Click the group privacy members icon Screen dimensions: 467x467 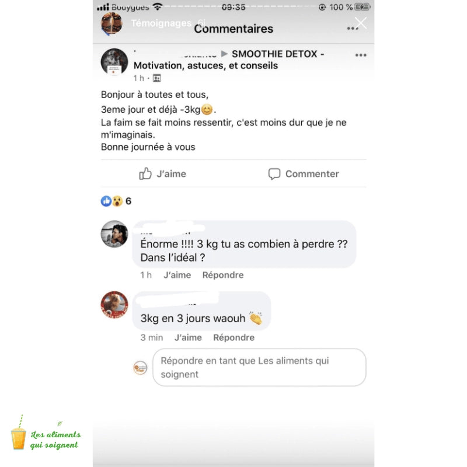click(156, 78)
